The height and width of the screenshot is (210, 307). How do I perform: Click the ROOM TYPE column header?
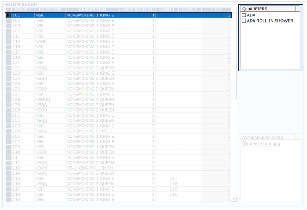(50, 10)
